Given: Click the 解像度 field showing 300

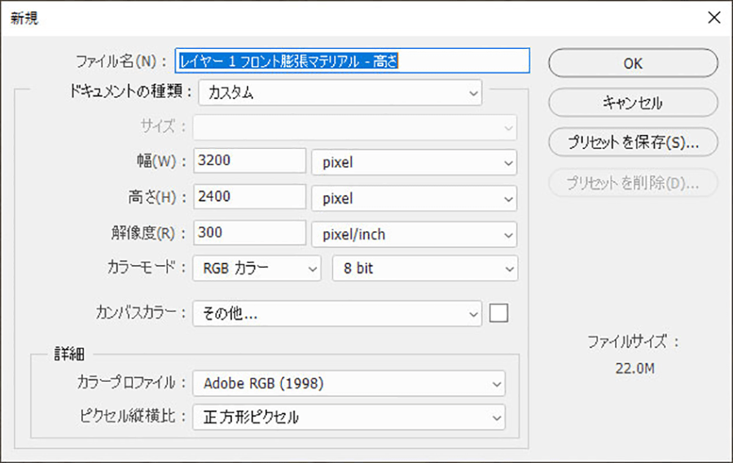Looking at the screenshot, I should [x=249, y=234].
